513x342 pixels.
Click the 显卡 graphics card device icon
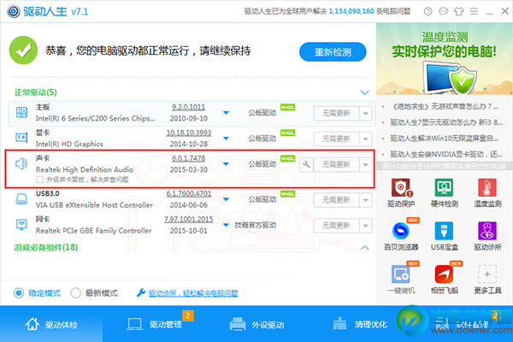point(21,138)
